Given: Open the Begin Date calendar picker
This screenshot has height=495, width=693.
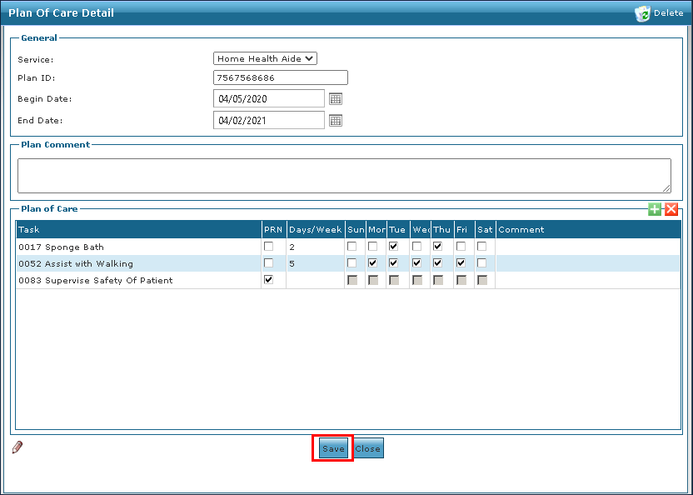Looking at the screenshot, I should (x=336, y=99).
